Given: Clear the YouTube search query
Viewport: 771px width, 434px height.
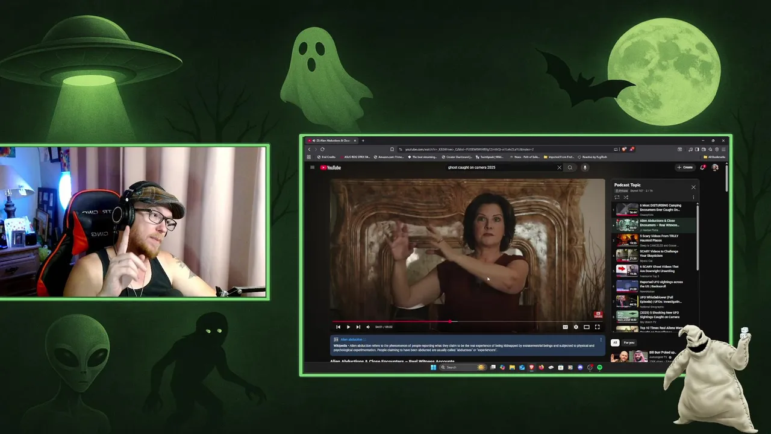Looking at the screenshot, I should pos(559,168).
